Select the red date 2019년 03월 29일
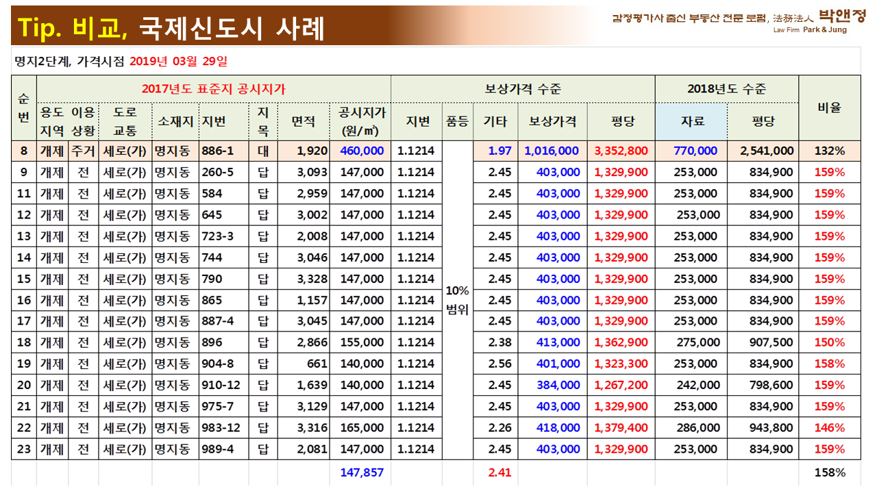This screenshot has width=877, height=493. point(177,61)
